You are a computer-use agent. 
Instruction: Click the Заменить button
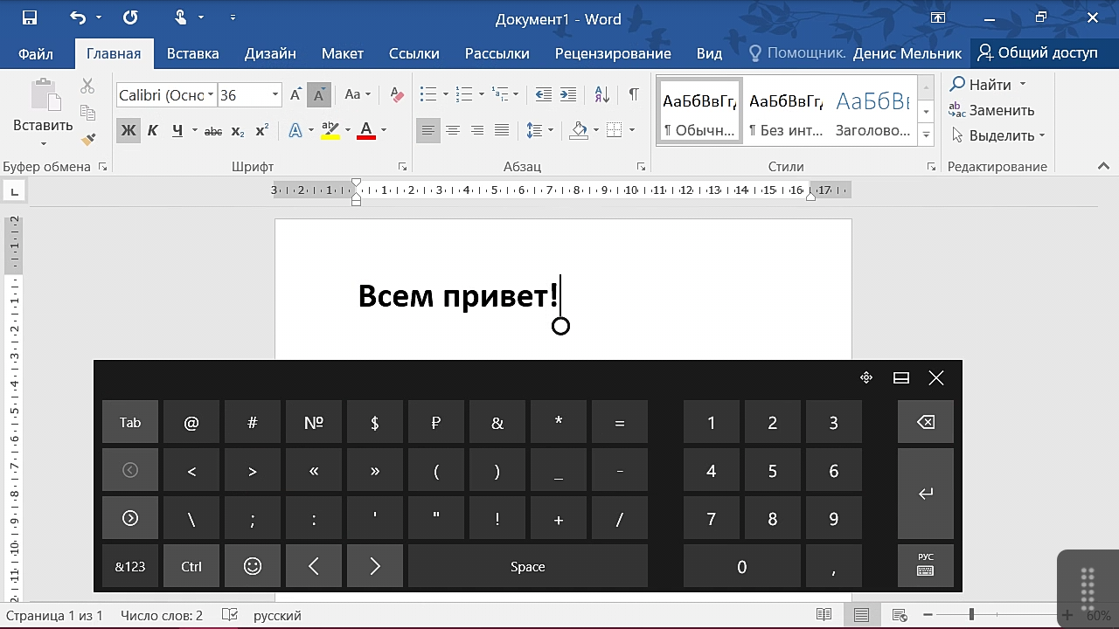991,110
